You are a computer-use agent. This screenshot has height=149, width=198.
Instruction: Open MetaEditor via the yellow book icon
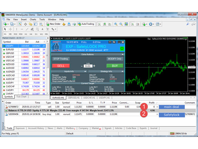pyautogui.click(x=64, y=24)
